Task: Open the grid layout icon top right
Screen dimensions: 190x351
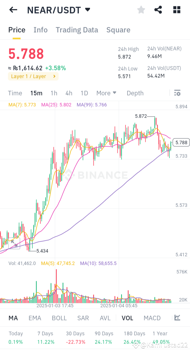Action: coord(176,10)
